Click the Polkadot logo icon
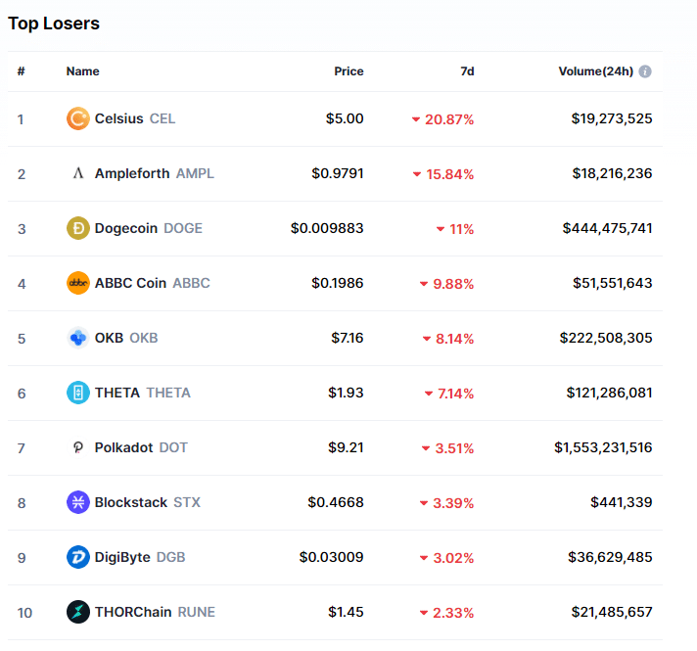697x651 pixels. (77, 448)
